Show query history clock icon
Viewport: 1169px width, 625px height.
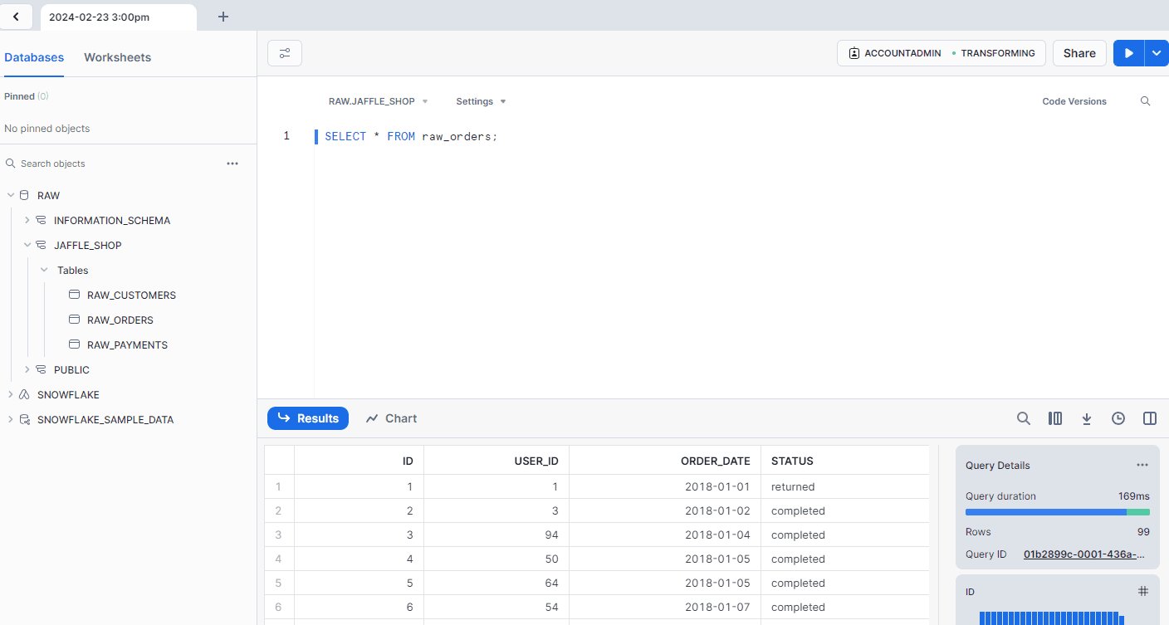tap(1118, 418)
